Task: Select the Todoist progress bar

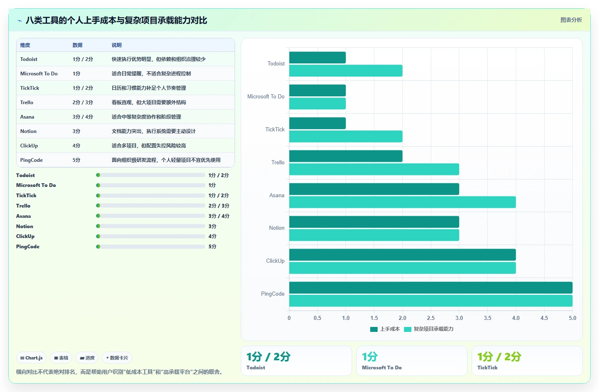Action: coord(150,175)
